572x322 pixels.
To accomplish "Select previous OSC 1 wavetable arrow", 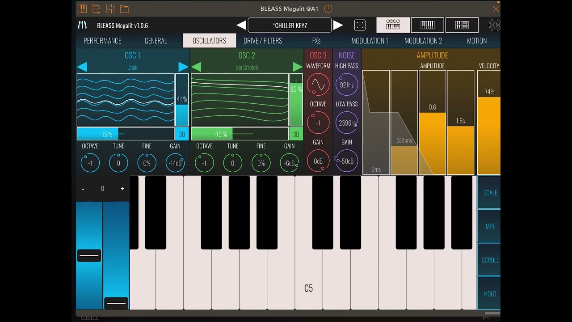I will pos(82,67).
